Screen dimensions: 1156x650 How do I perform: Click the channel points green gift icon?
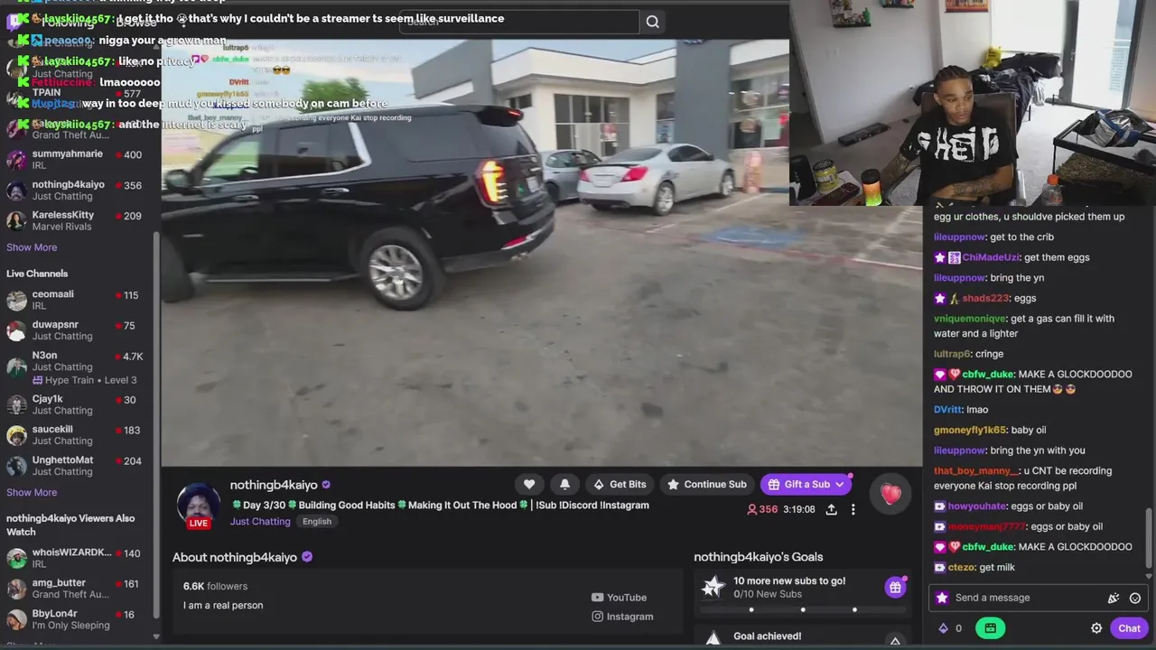991,628
